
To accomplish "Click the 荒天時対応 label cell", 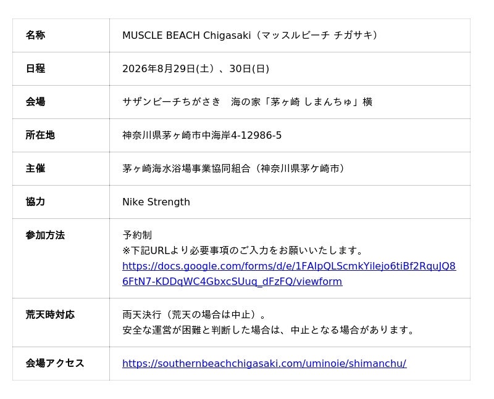I will [x=61, y=323].
